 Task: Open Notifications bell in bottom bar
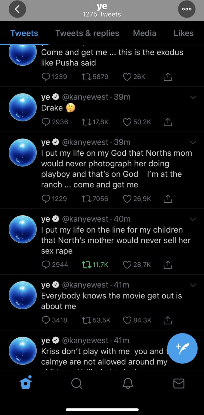click(x=128, y=383)
